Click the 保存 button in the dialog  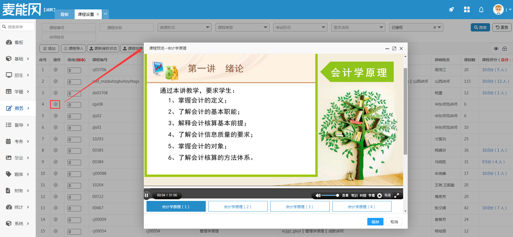tap(375, 222)
